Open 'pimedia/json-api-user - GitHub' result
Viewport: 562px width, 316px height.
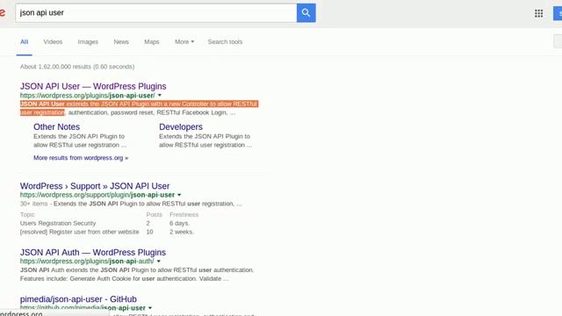click(78, 299)
